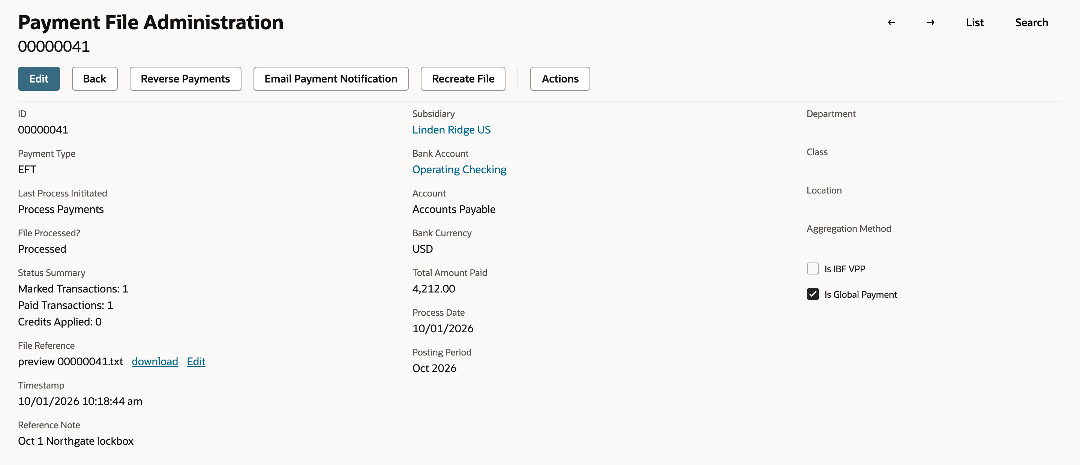Click the Total Amount Paid value 4,212.00

click(x=433, y=289)
